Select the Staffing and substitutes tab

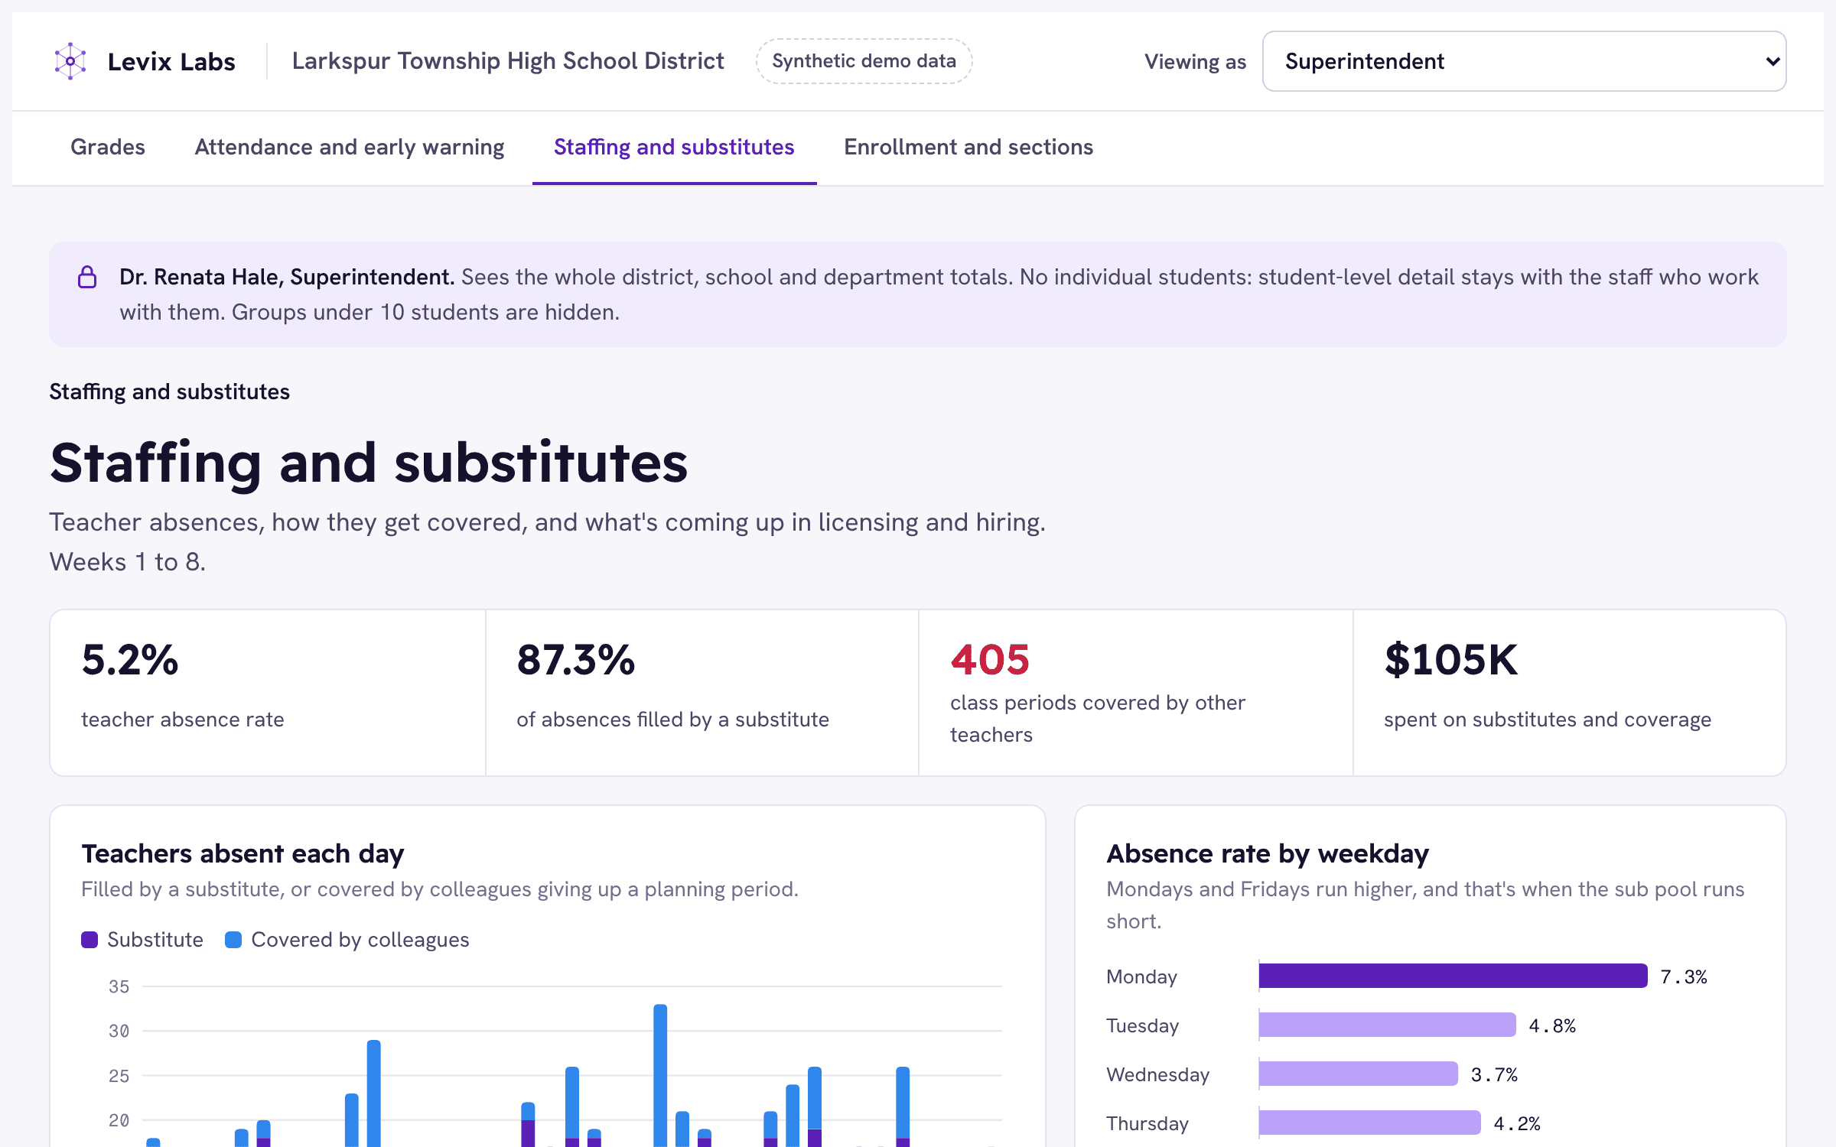click(x=674, y=147)
